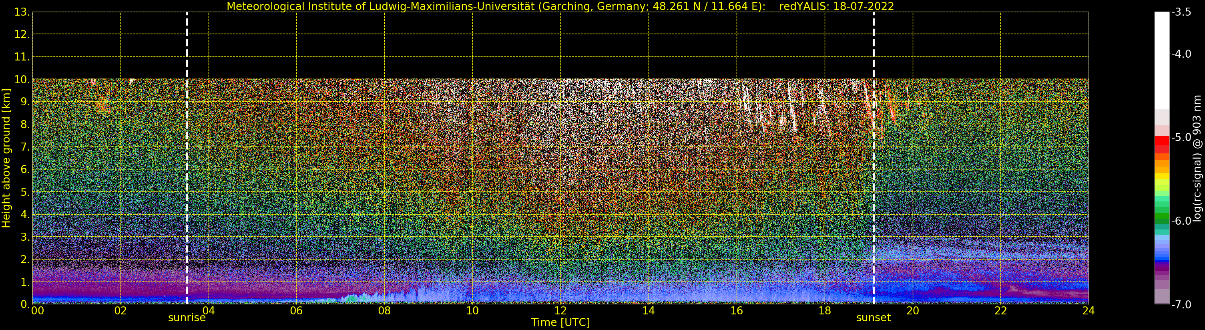Click the height axis tick label '4.'

point(25,214)
